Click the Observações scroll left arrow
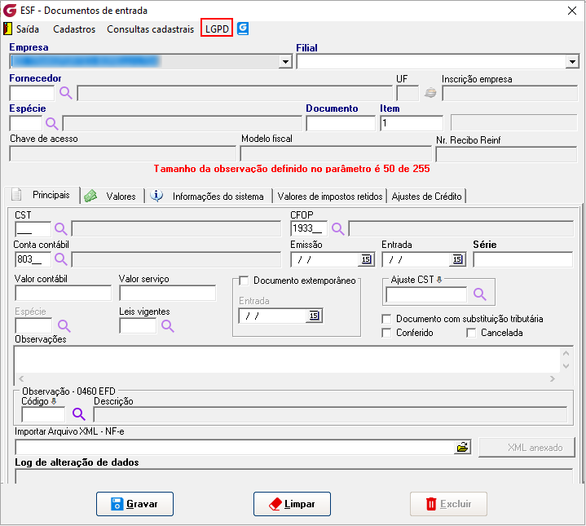 (21, 378)
